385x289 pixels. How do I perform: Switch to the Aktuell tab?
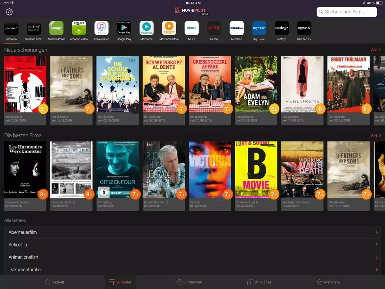pos(55,282)
